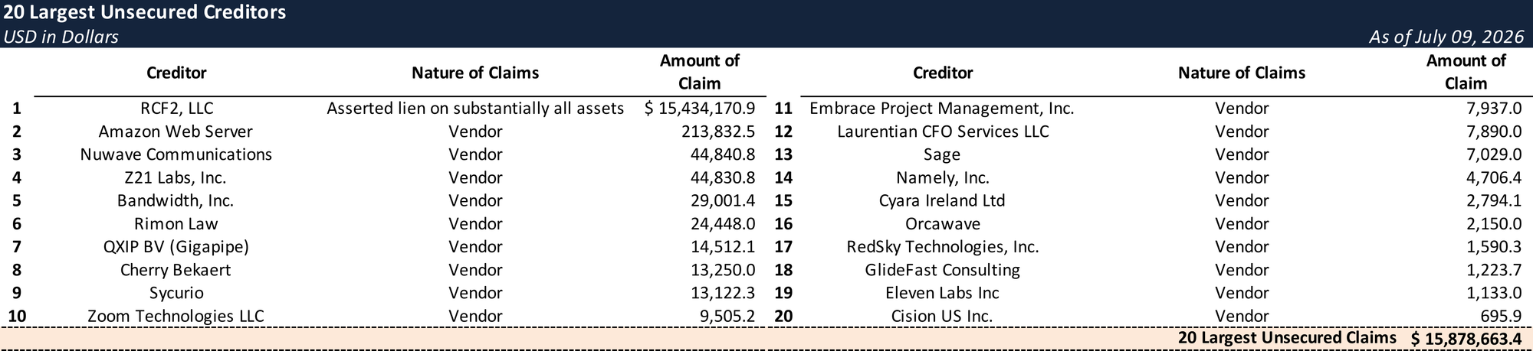
Task: Click the amount '1,590.3'
Action: coord(1494,247)
